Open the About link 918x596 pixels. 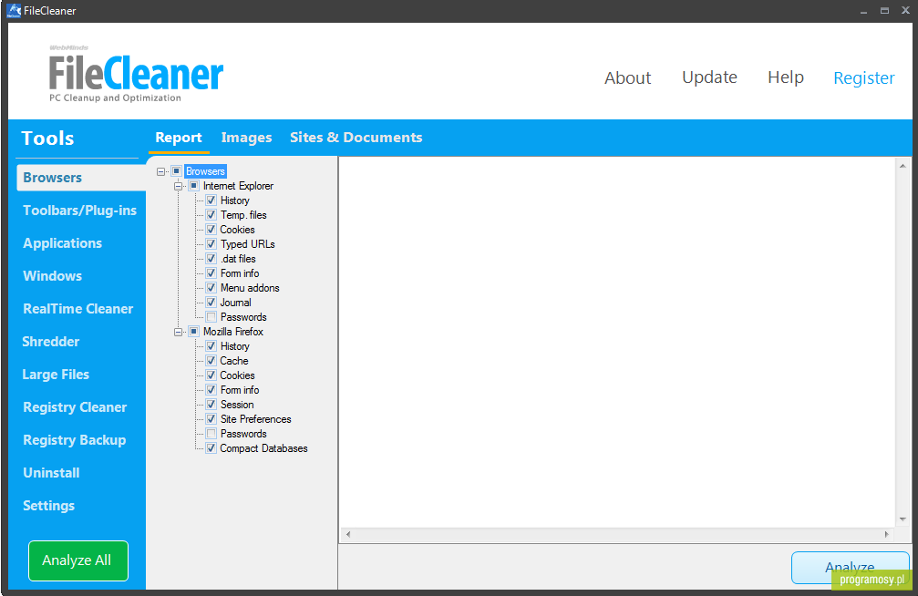click(627, 77)
